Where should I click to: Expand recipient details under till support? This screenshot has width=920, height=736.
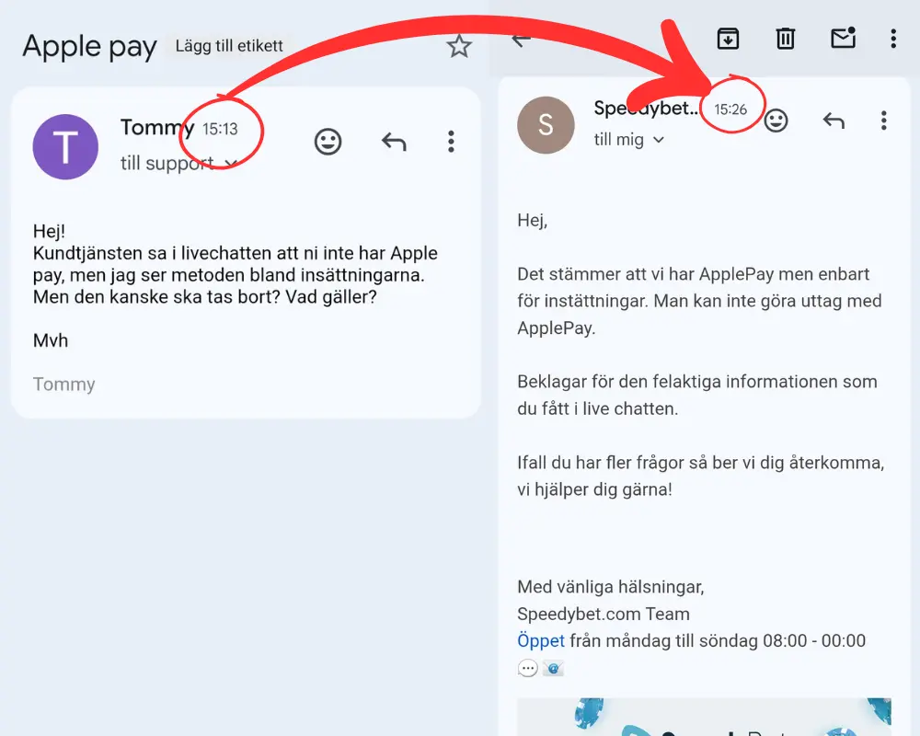[x=231, y=163]
